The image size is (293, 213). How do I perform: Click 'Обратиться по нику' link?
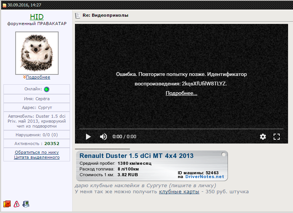pos(37,152)
